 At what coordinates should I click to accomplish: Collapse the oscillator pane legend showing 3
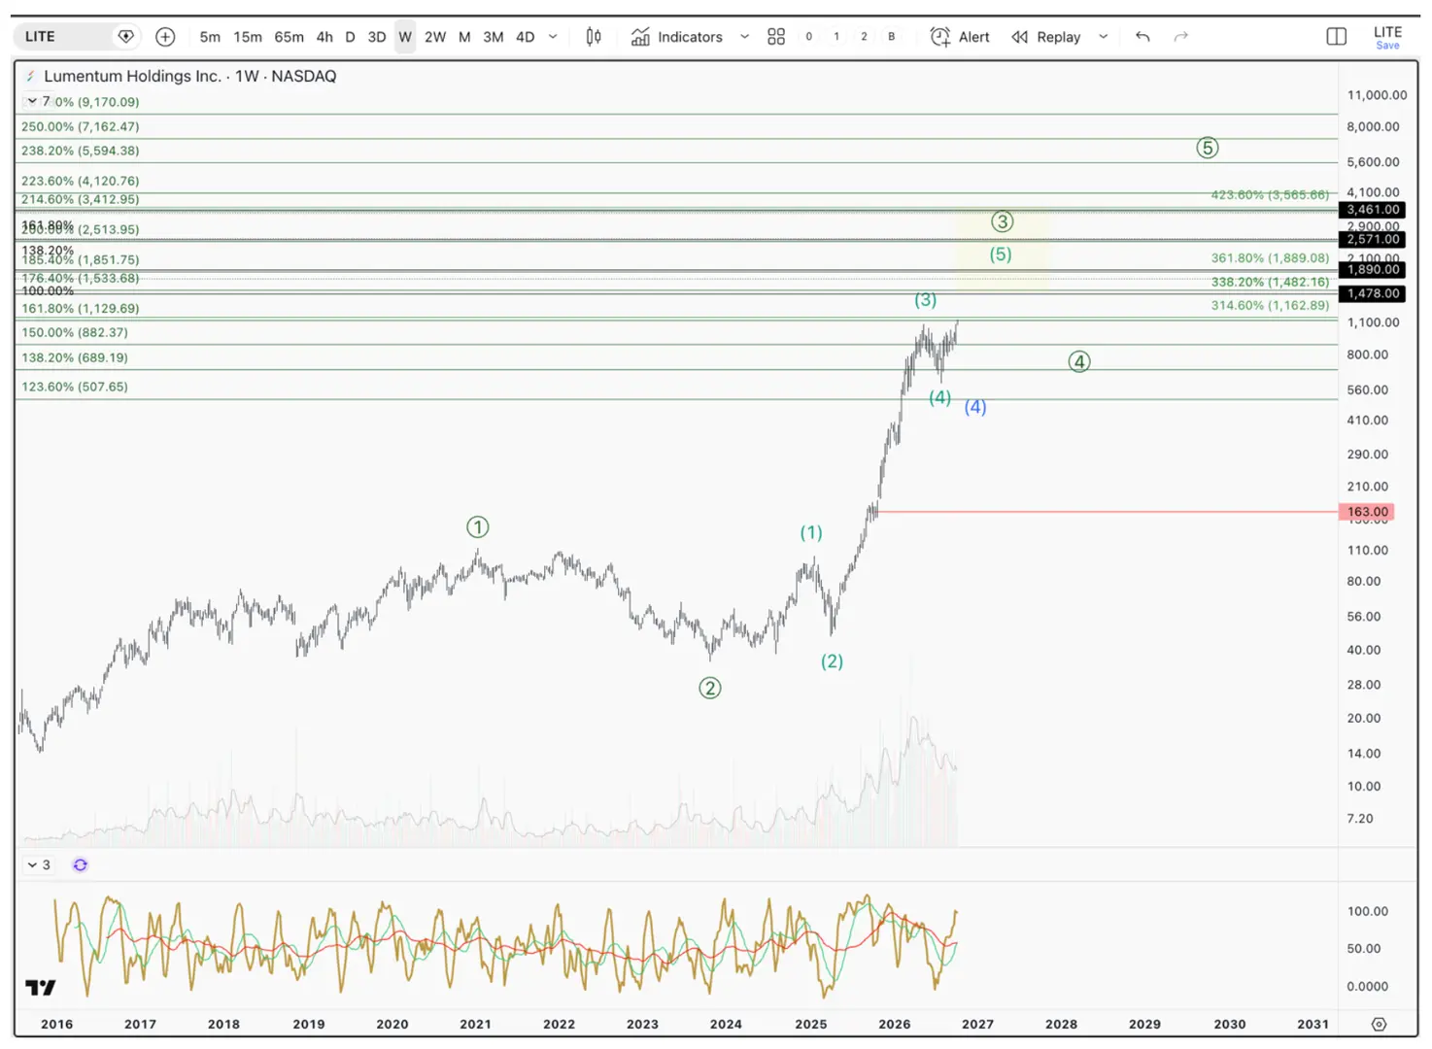(x=39, y=864)
